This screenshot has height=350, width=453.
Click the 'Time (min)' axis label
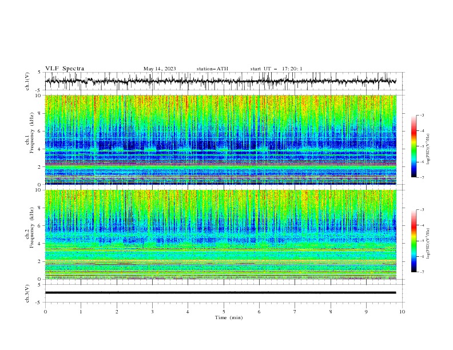(229, 317)
